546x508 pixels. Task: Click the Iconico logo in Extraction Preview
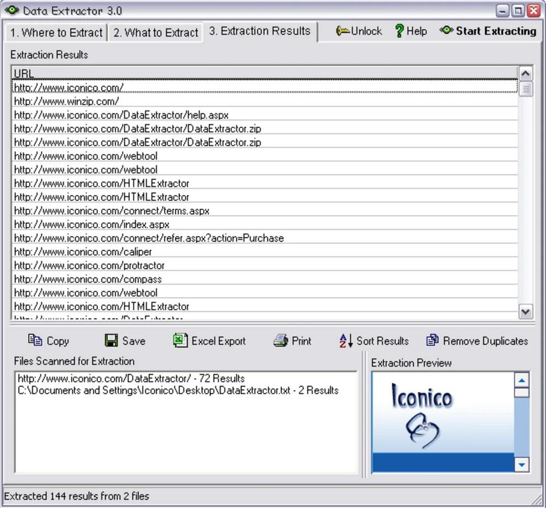click(422, 415)
